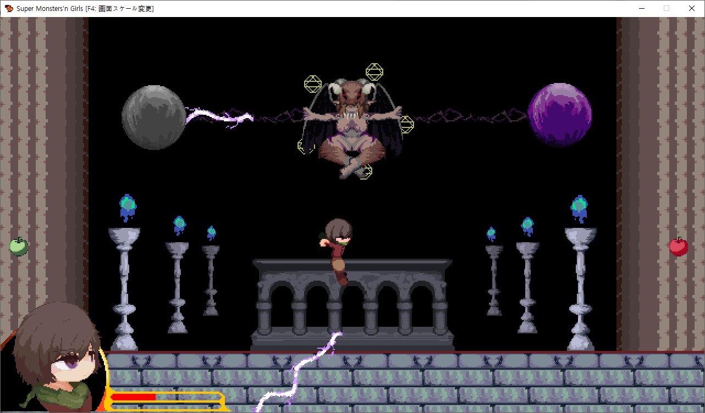Click the tallest right candlestick's blue flame
705x413 pixels.
point(579,209)
